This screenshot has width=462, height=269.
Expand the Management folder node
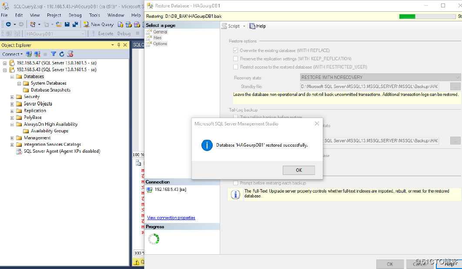click(12, 138)
